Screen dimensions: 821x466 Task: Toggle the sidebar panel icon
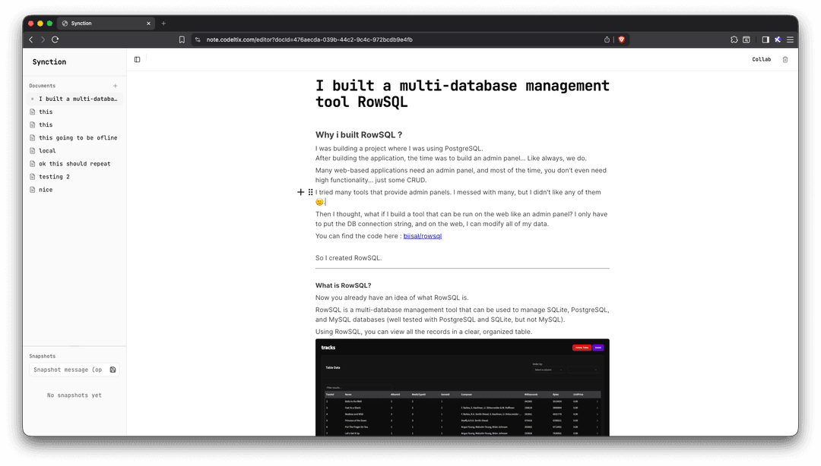(137, 60)
